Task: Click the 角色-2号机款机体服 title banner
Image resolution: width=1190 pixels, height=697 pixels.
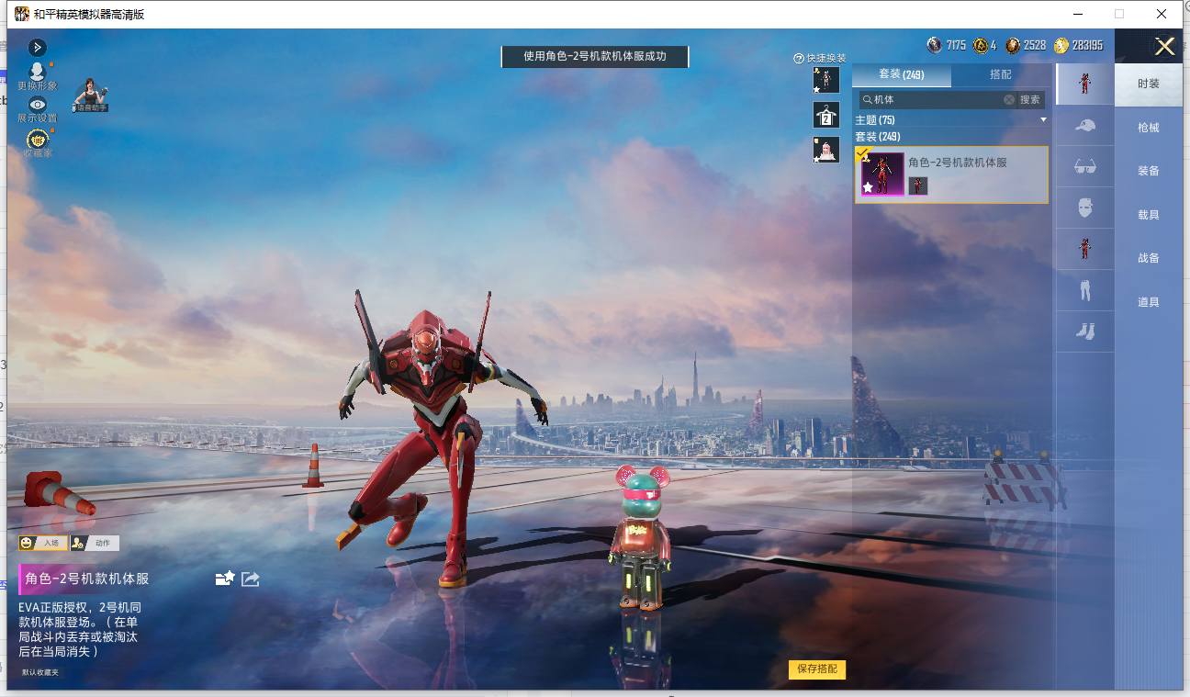Action: coord(86,579)
